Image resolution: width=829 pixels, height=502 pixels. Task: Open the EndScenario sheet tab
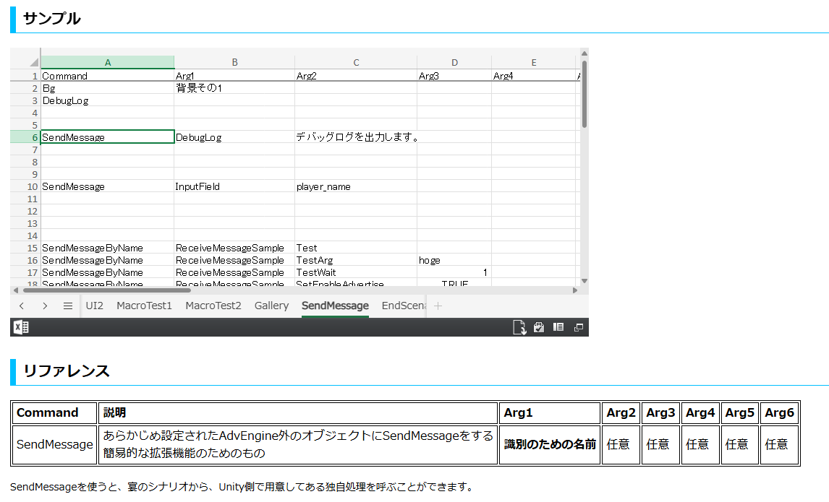pyautogui.click(x=404, y=306)
